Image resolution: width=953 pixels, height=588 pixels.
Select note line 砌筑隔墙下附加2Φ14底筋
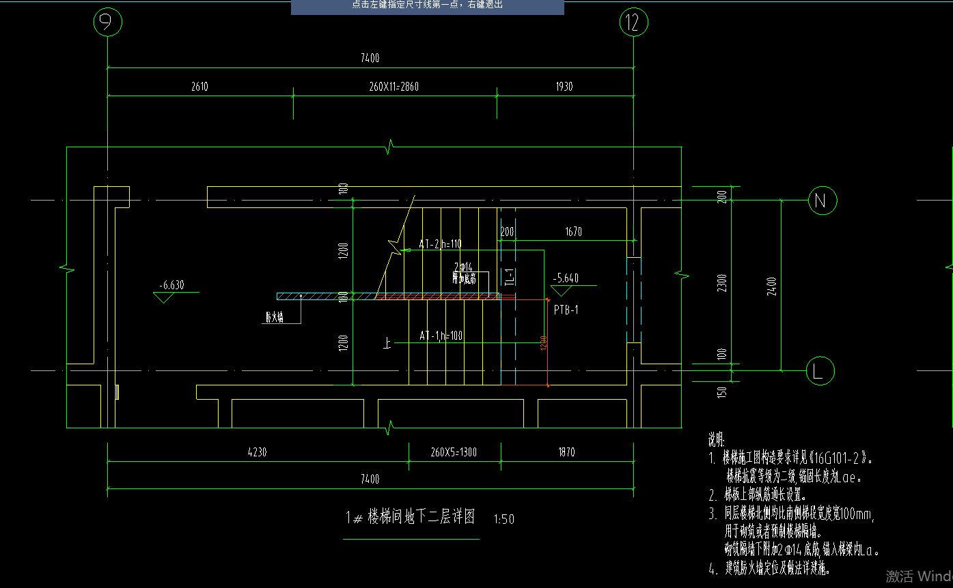pyautogui.click(x=802, y=549)
